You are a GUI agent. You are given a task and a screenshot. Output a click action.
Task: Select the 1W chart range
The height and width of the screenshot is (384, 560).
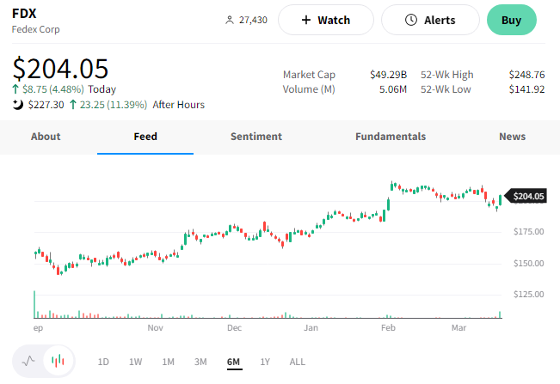tap(135, 362)
